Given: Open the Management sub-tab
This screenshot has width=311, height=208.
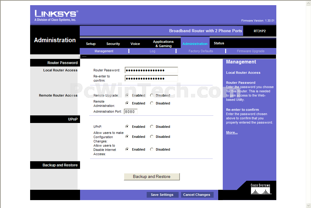Looking at the screenshot, I should coord(104,51).
